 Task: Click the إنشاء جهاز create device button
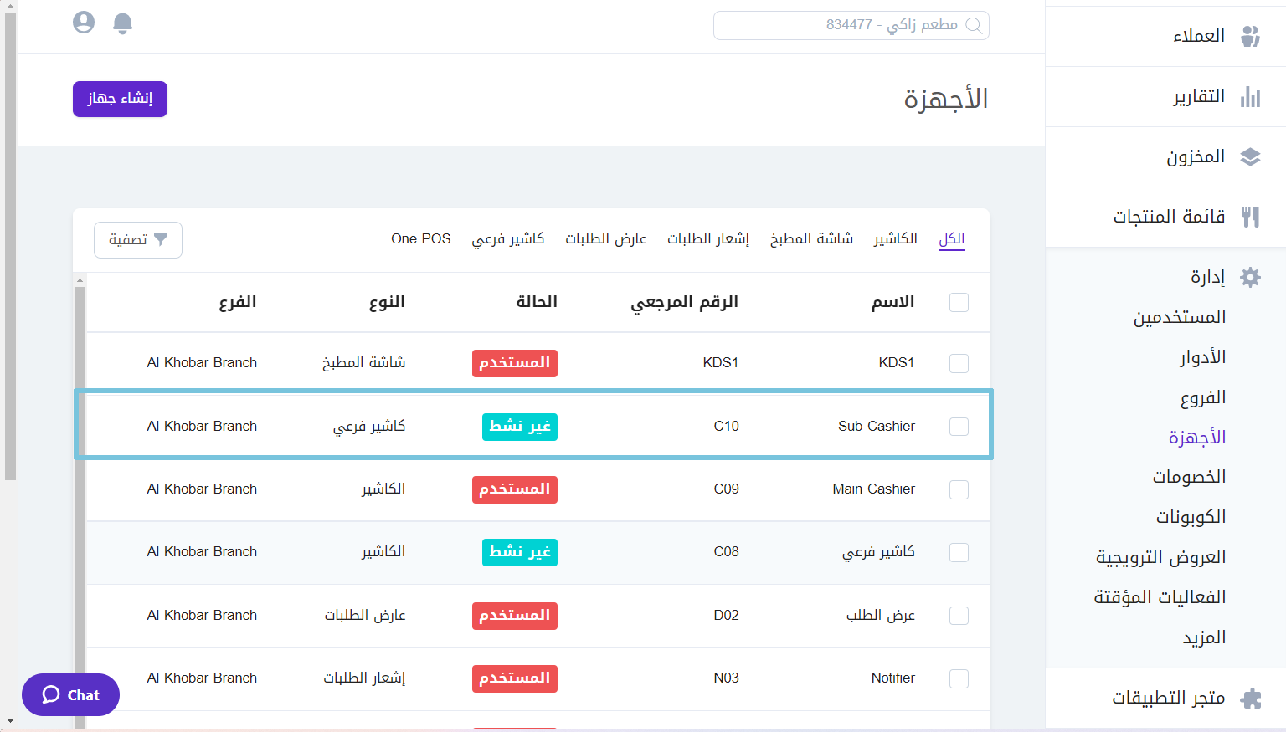tap(120, 99)
